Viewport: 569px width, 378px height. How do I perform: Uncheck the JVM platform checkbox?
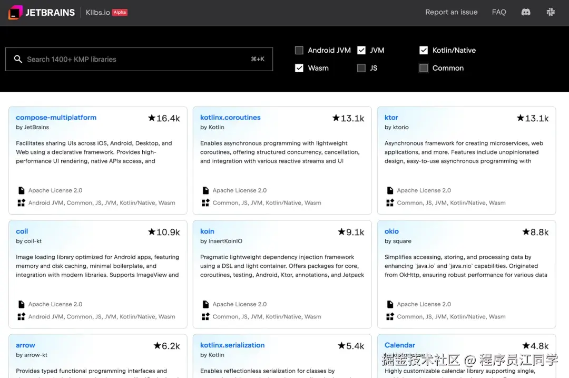click(361, 50)
